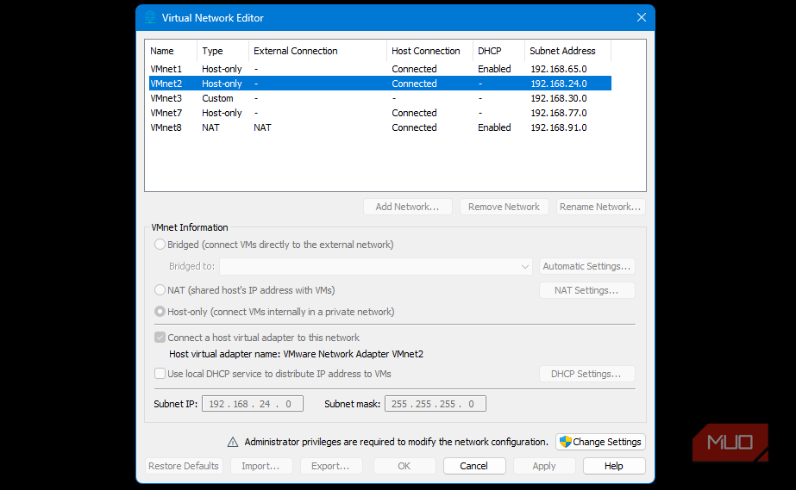
Task: Click Connected cell in VMnet7 row
Action: click(414, 113)
